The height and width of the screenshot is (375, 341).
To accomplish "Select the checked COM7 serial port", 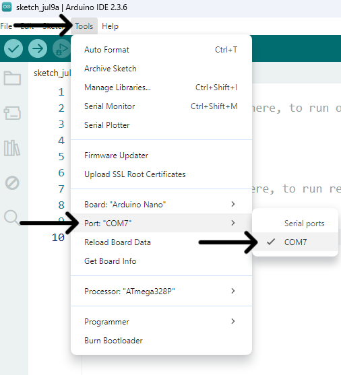I will pos(295,242).
